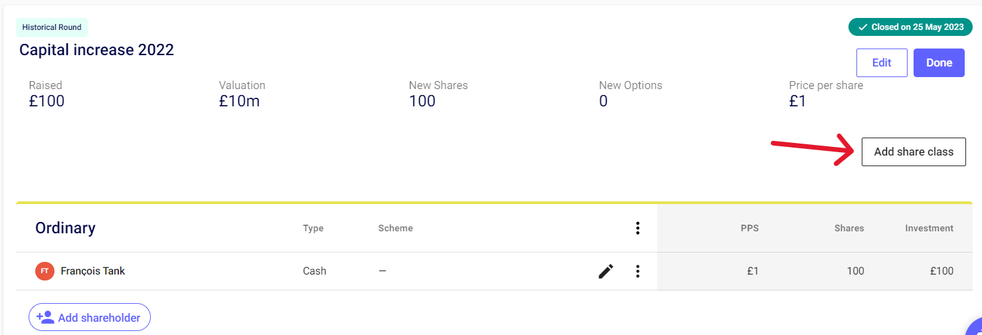Click the Done button
This screenshot has height=335, width=982.
pos(939,63)
